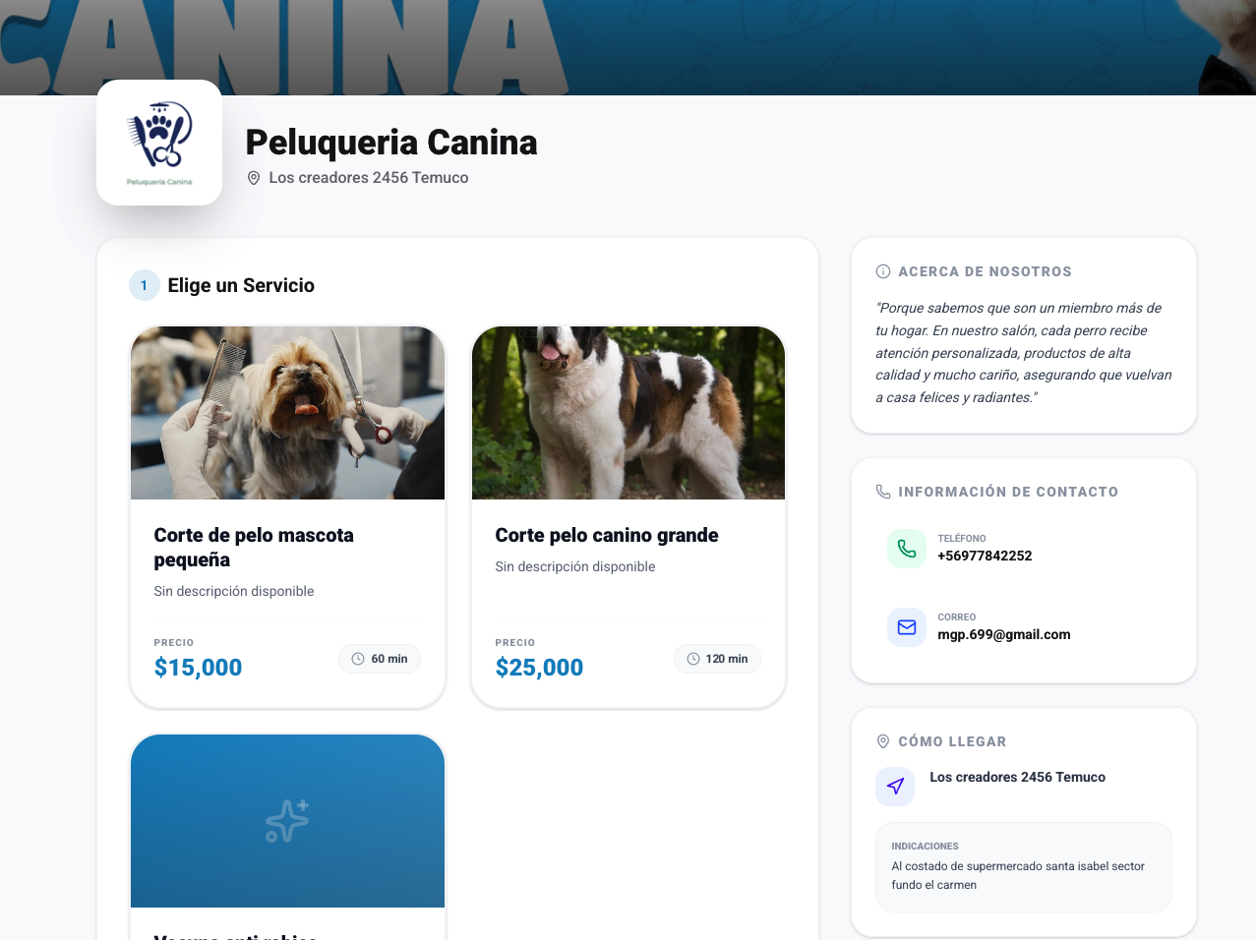
Task: Click the small phone icon beside Información de Contacto
Action: tap(883, 492)
